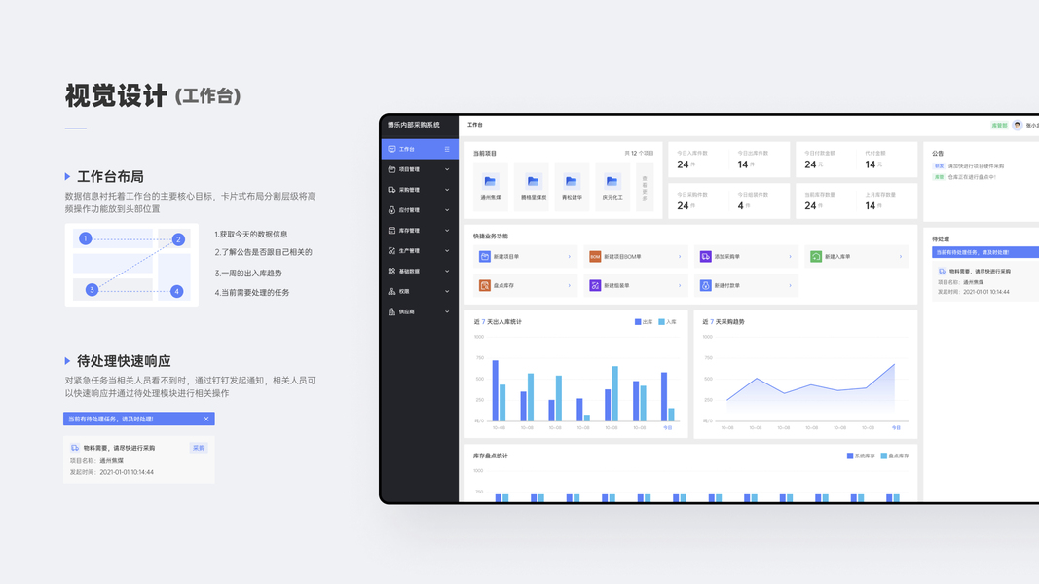Select the 库存管理 menu label
This screenshot has width=1039, height=584.
click(410, 231)
